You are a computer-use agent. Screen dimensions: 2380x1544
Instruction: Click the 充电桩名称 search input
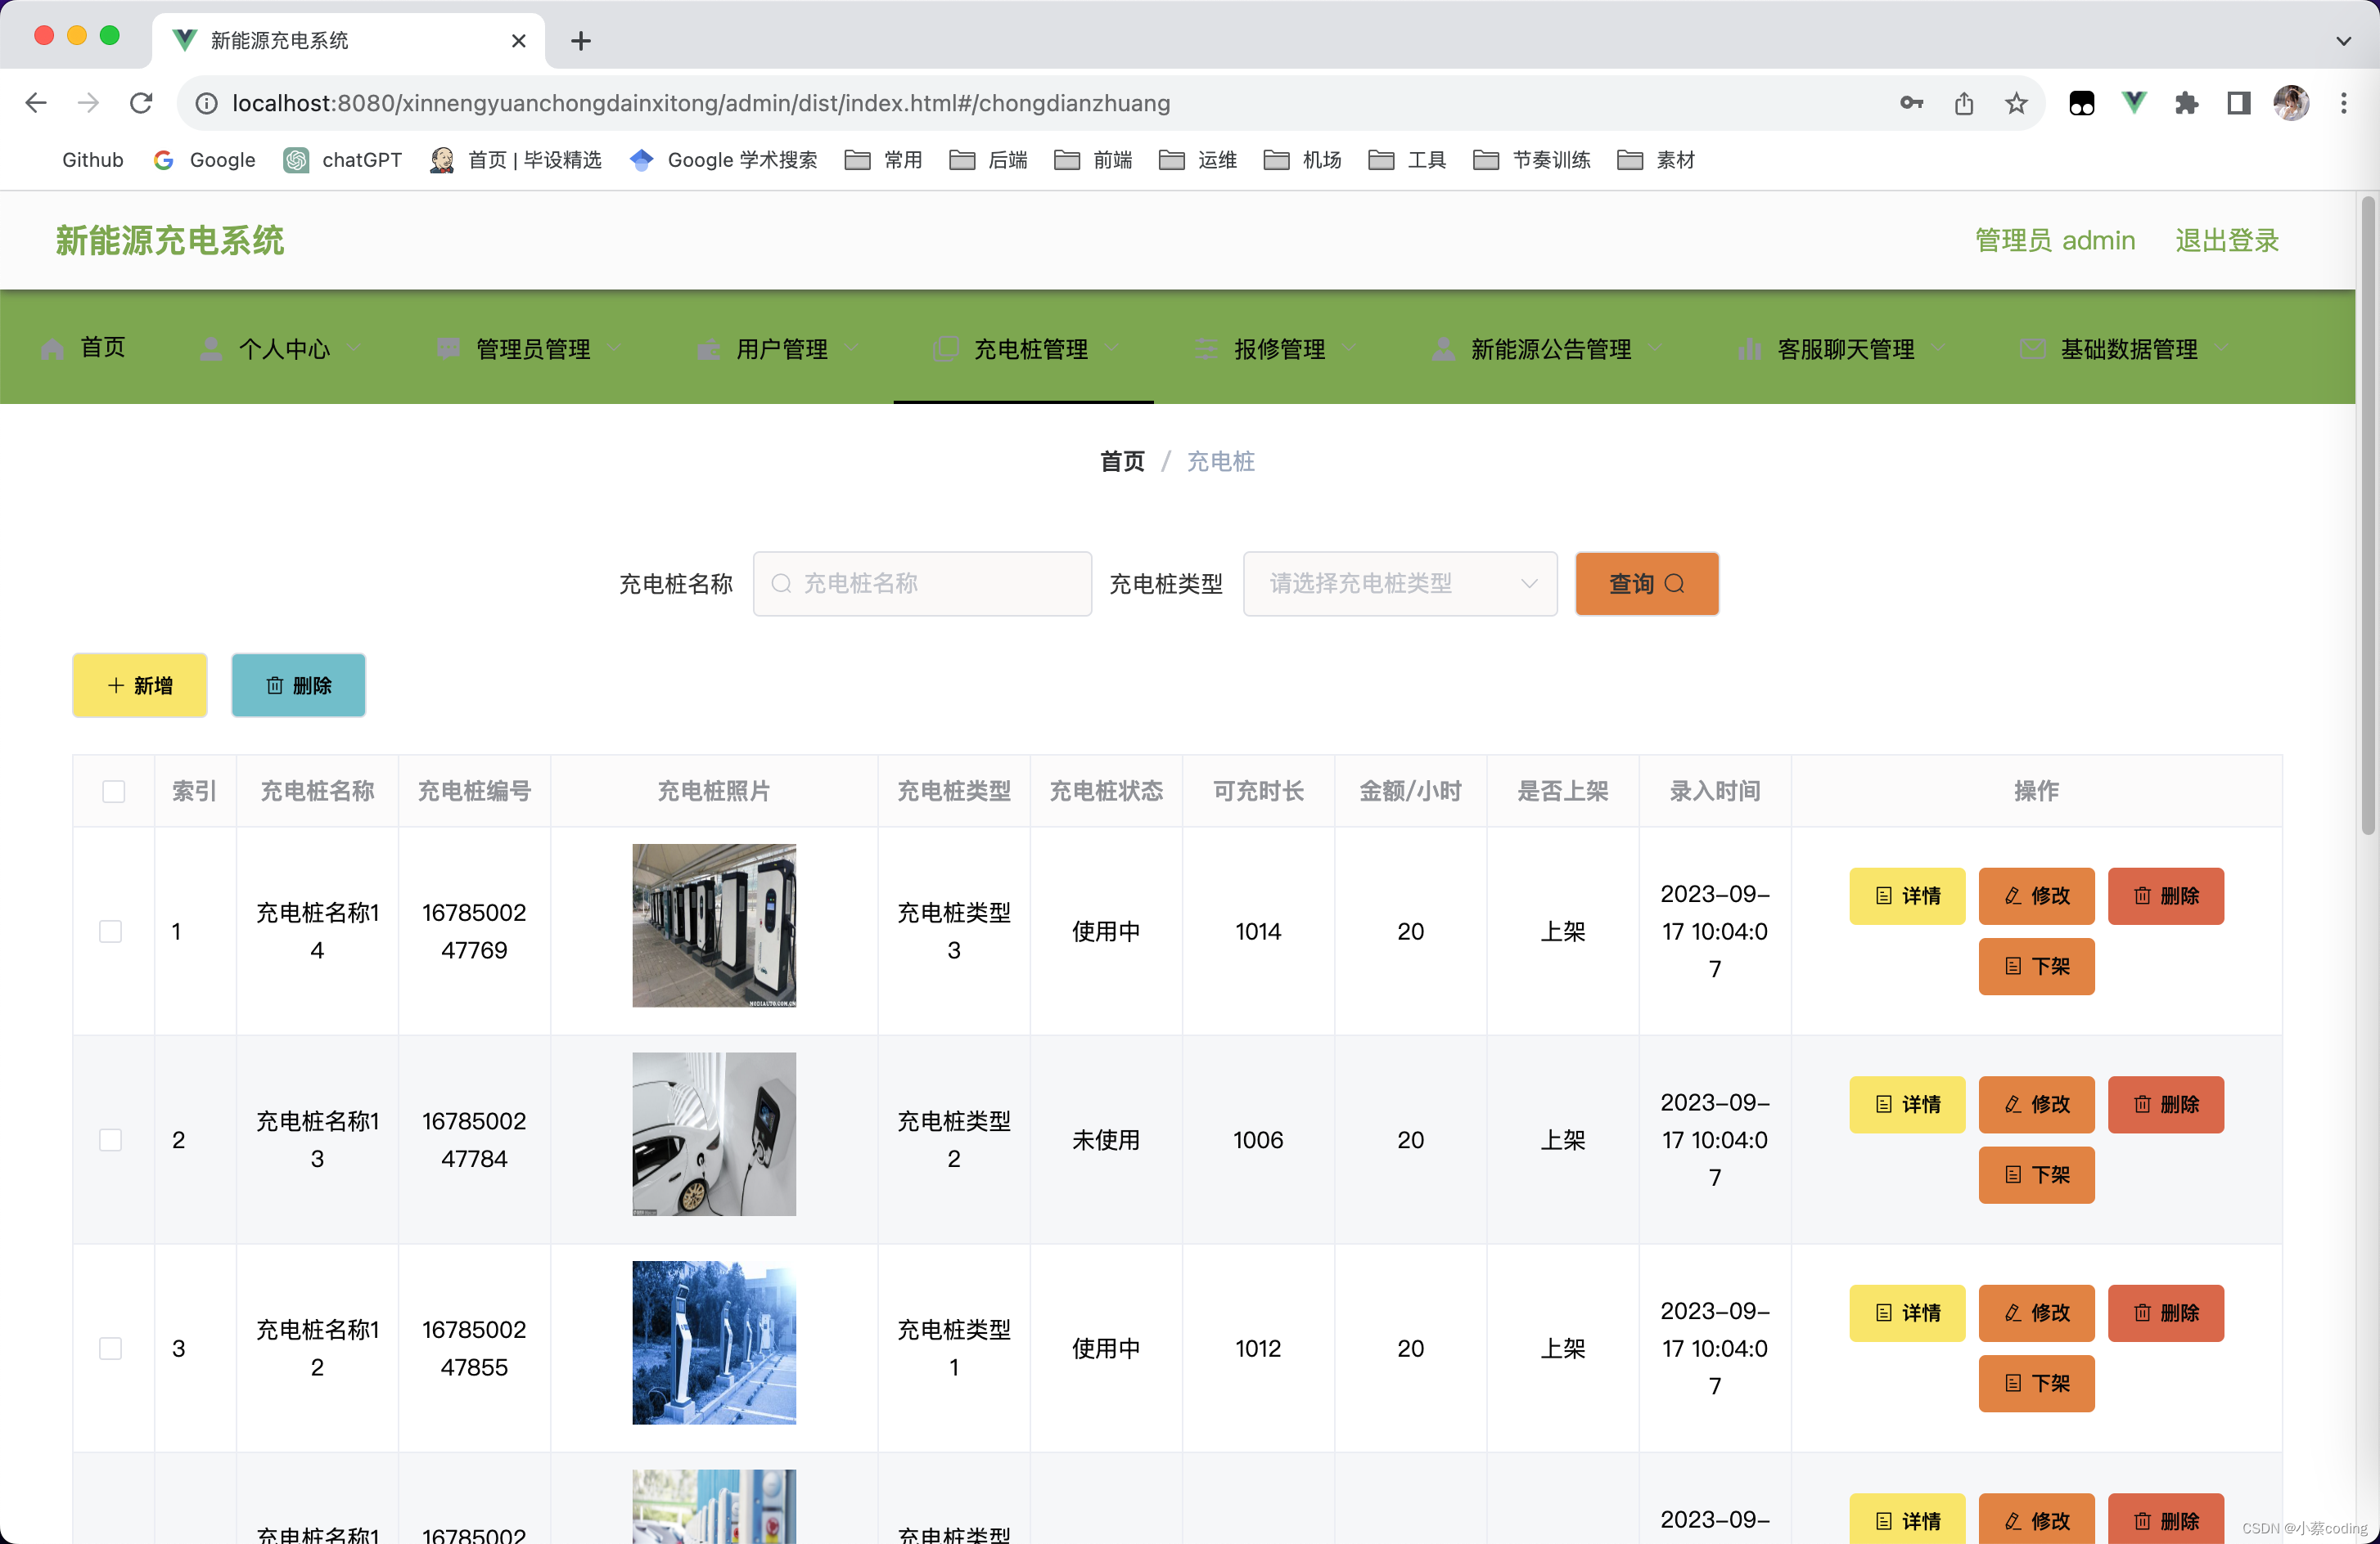click(922, 584)
